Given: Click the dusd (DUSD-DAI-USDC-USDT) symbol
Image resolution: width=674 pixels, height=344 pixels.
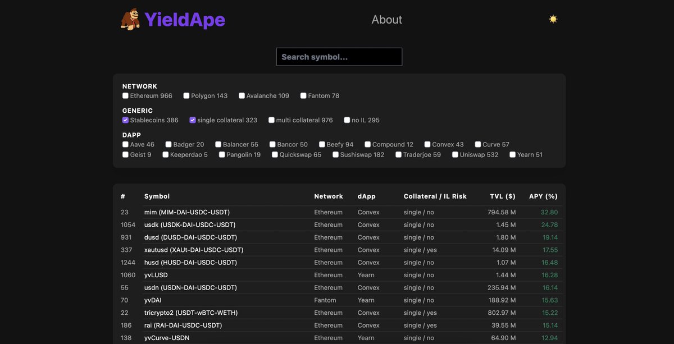Looking at the screenshot, I should 191,237.
